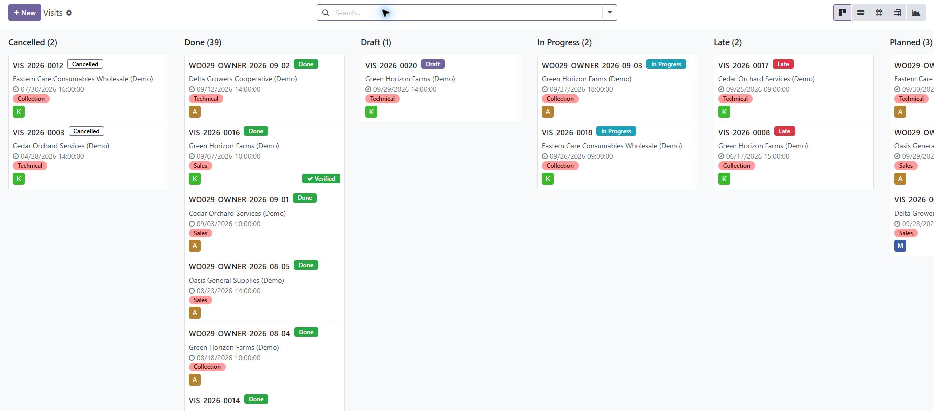Click K avatar on VIS-2026-0017 card
The width and height of the screenshot is (934, 411).
point(724,112)
